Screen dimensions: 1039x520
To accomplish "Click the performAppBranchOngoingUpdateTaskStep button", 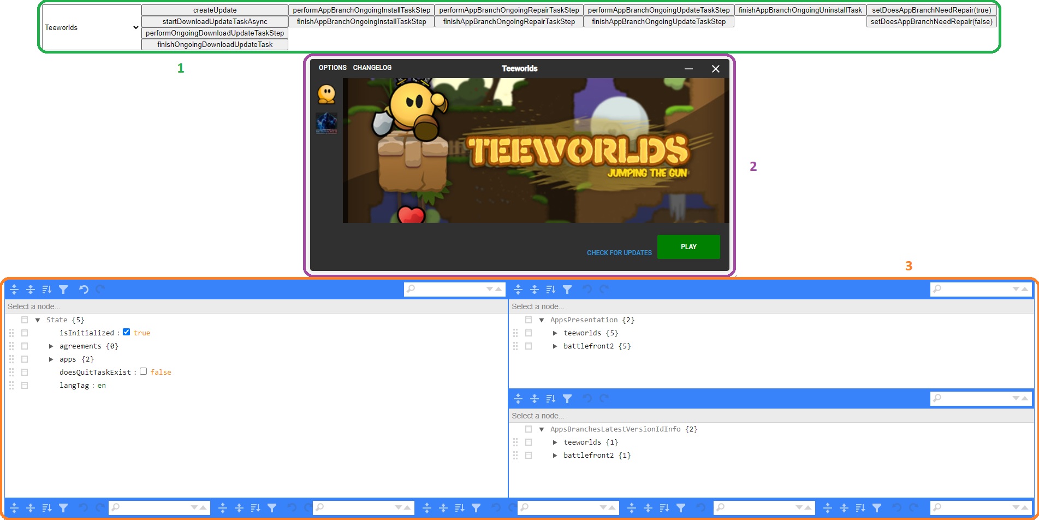I will point(659,10).
